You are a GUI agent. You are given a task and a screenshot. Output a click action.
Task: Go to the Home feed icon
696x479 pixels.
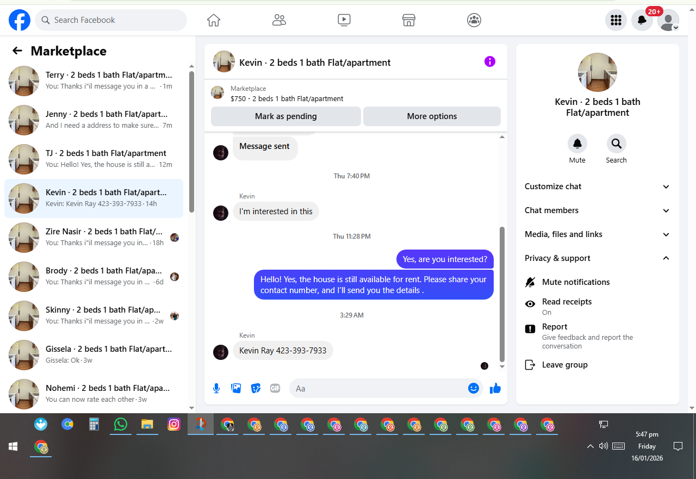[x=214, y=20]
